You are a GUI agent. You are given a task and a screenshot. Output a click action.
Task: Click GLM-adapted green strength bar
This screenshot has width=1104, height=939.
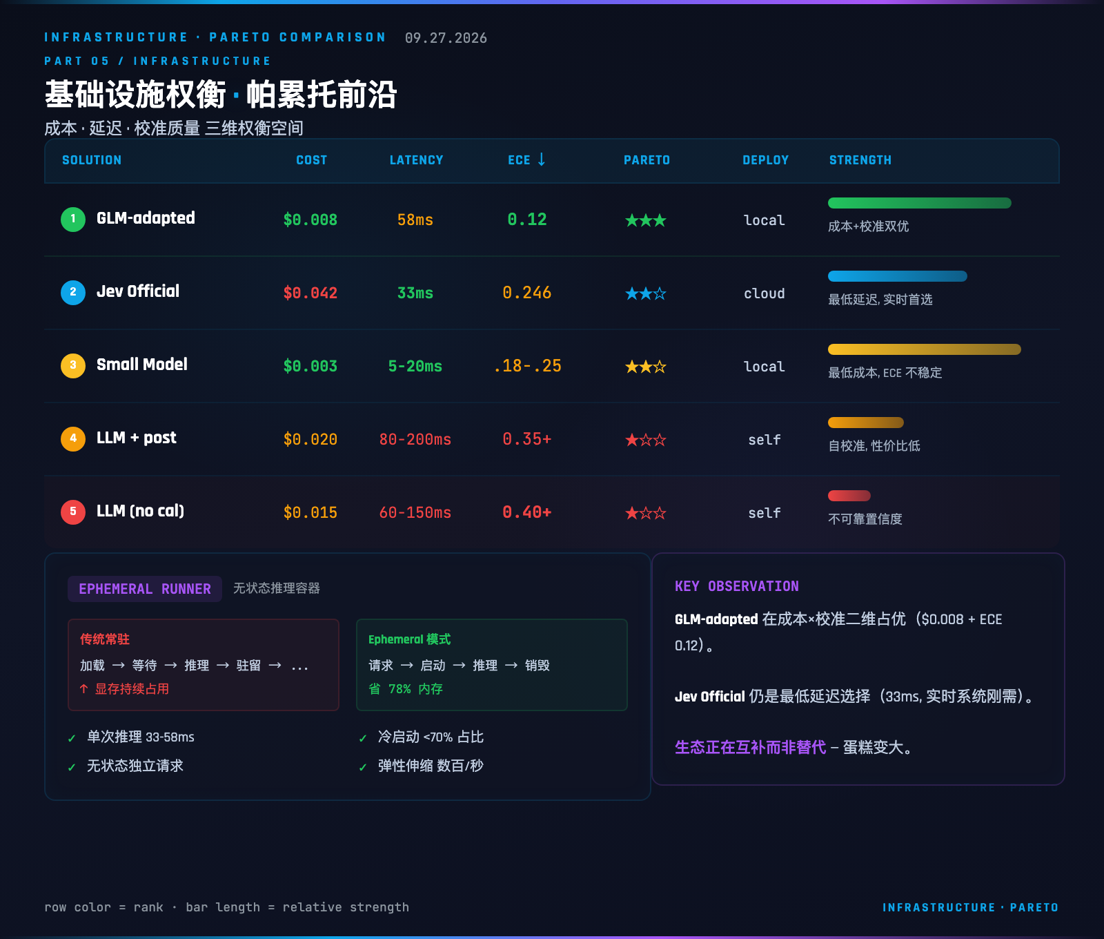pyautogui.click(x=920, y=203)
